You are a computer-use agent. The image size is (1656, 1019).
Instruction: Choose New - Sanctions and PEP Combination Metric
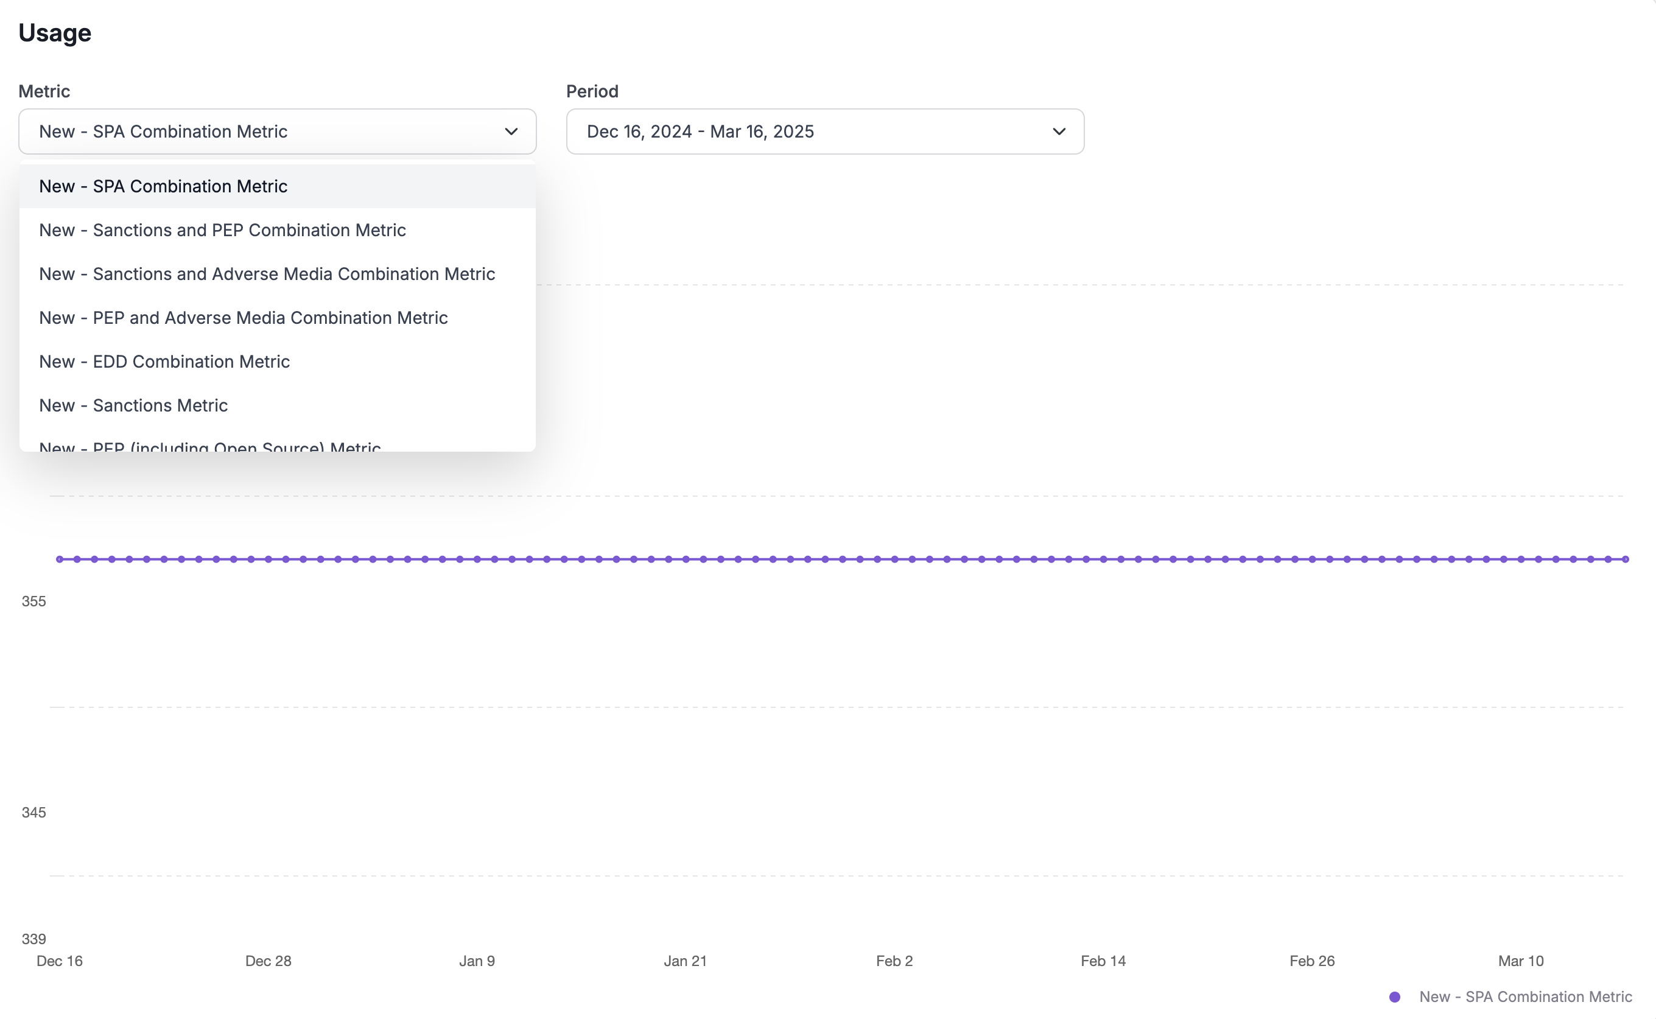[x=222, y=231]
